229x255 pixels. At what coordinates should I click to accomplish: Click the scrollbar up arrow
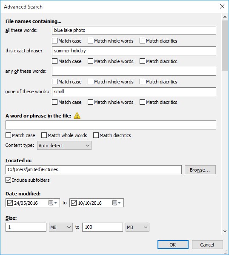tap(225, 17)
